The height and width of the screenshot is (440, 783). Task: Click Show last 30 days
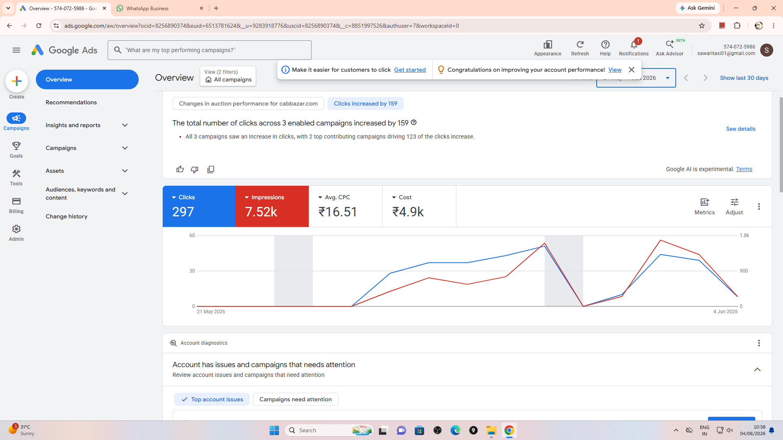point(744,78)
